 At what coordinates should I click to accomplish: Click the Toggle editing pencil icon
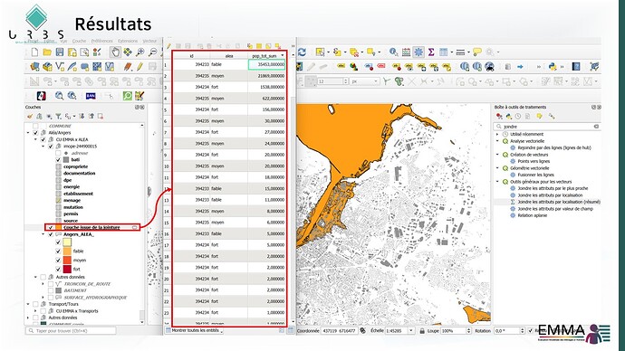[x=139, y=66]
